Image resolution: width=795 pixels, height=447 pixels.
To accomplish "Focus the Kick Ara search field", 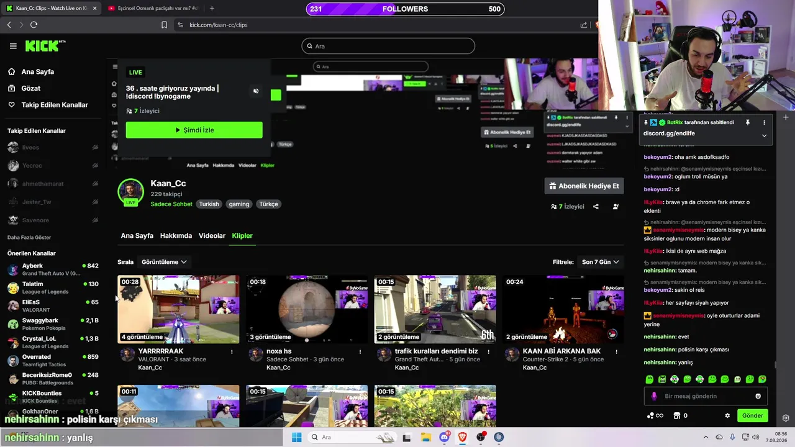I will point(388,46).
